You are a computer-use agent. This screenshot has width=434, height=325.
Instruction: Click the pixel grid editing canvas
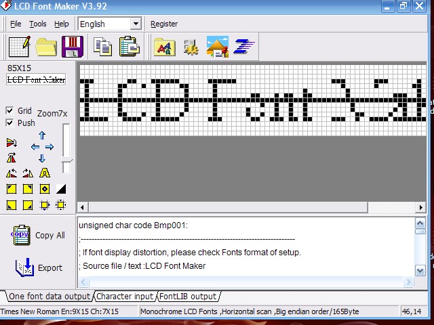coord(253,100)
